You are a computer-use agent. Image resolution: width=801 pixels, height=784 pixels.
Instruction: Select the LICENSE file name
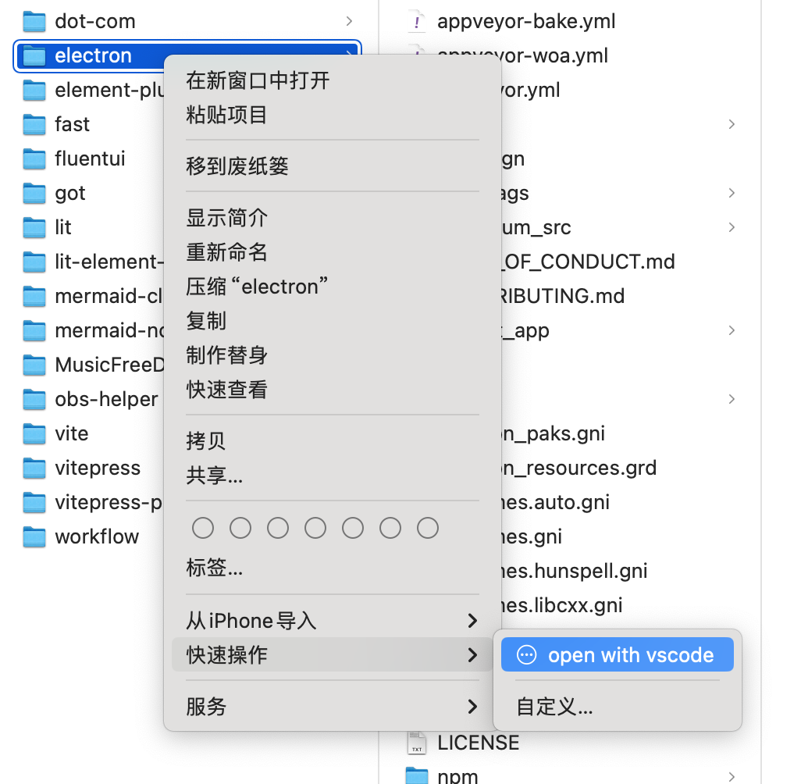pos(478,743)
